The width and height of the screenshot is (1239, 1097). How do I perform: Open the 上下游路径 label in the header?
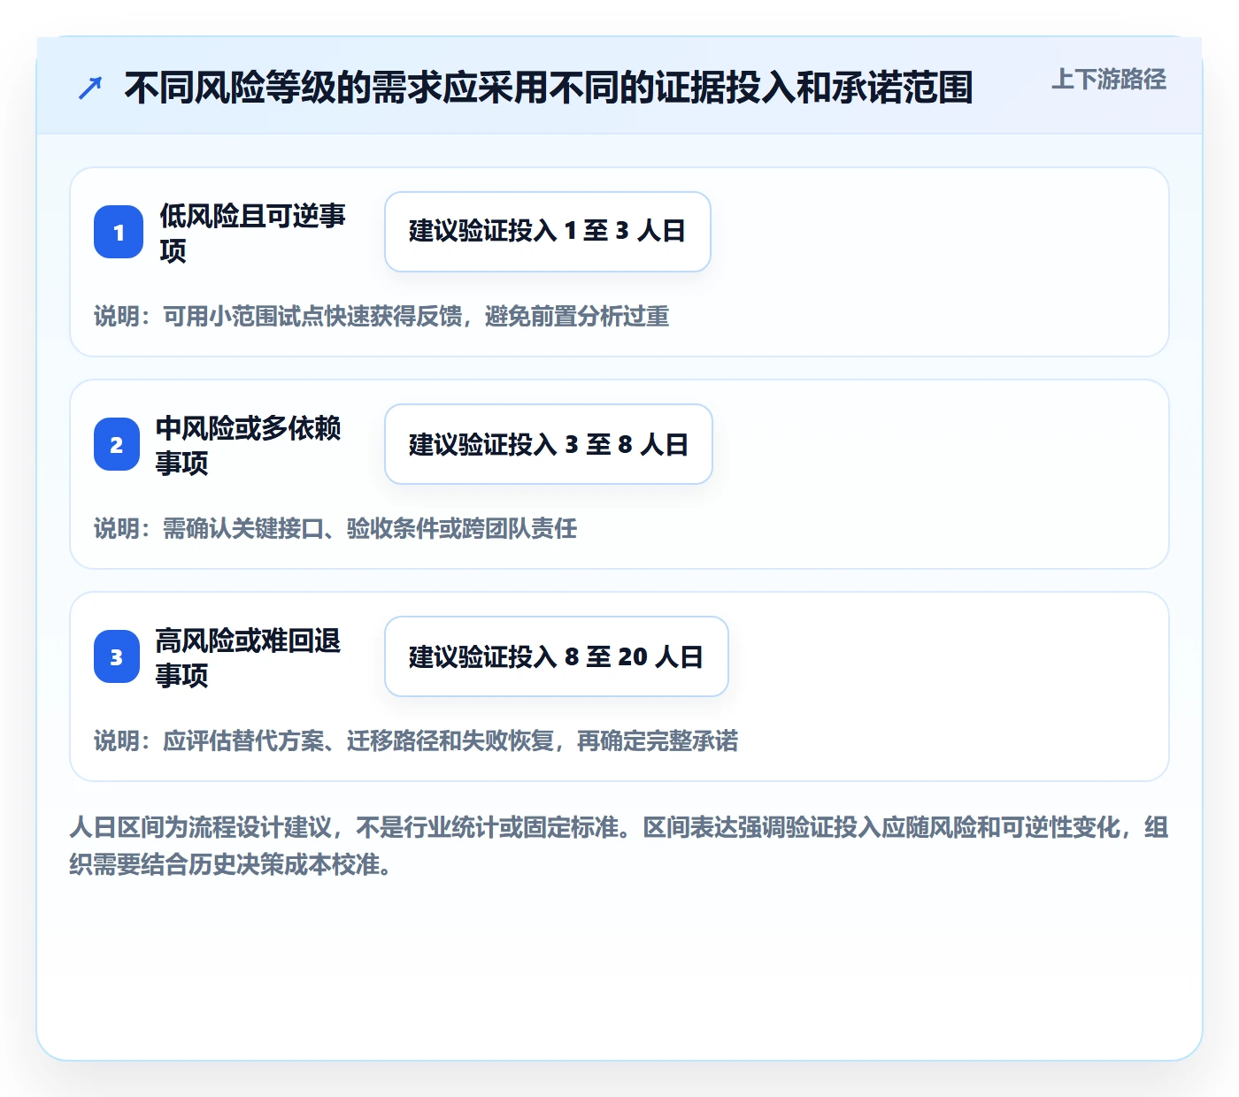coord(1109,80)
